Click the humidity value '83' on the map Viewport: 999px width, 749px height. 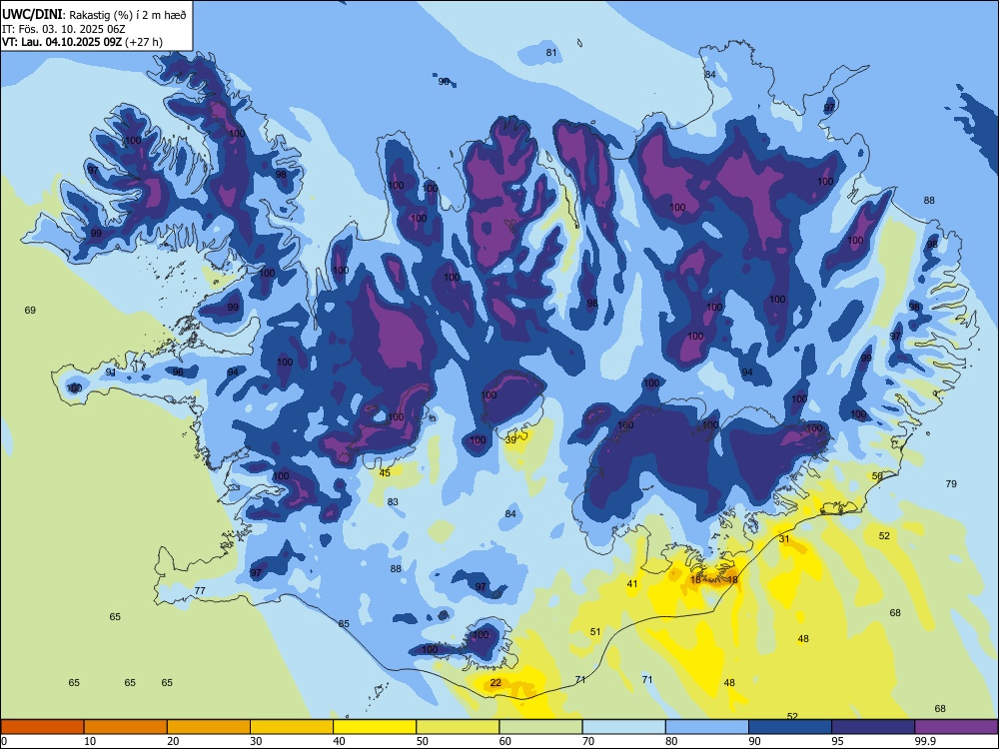point(393,502)
